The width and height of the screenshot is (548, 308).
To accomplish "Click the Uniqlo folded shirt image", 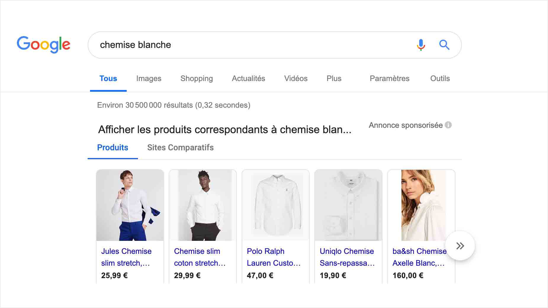I will click(x=348, y=205).
